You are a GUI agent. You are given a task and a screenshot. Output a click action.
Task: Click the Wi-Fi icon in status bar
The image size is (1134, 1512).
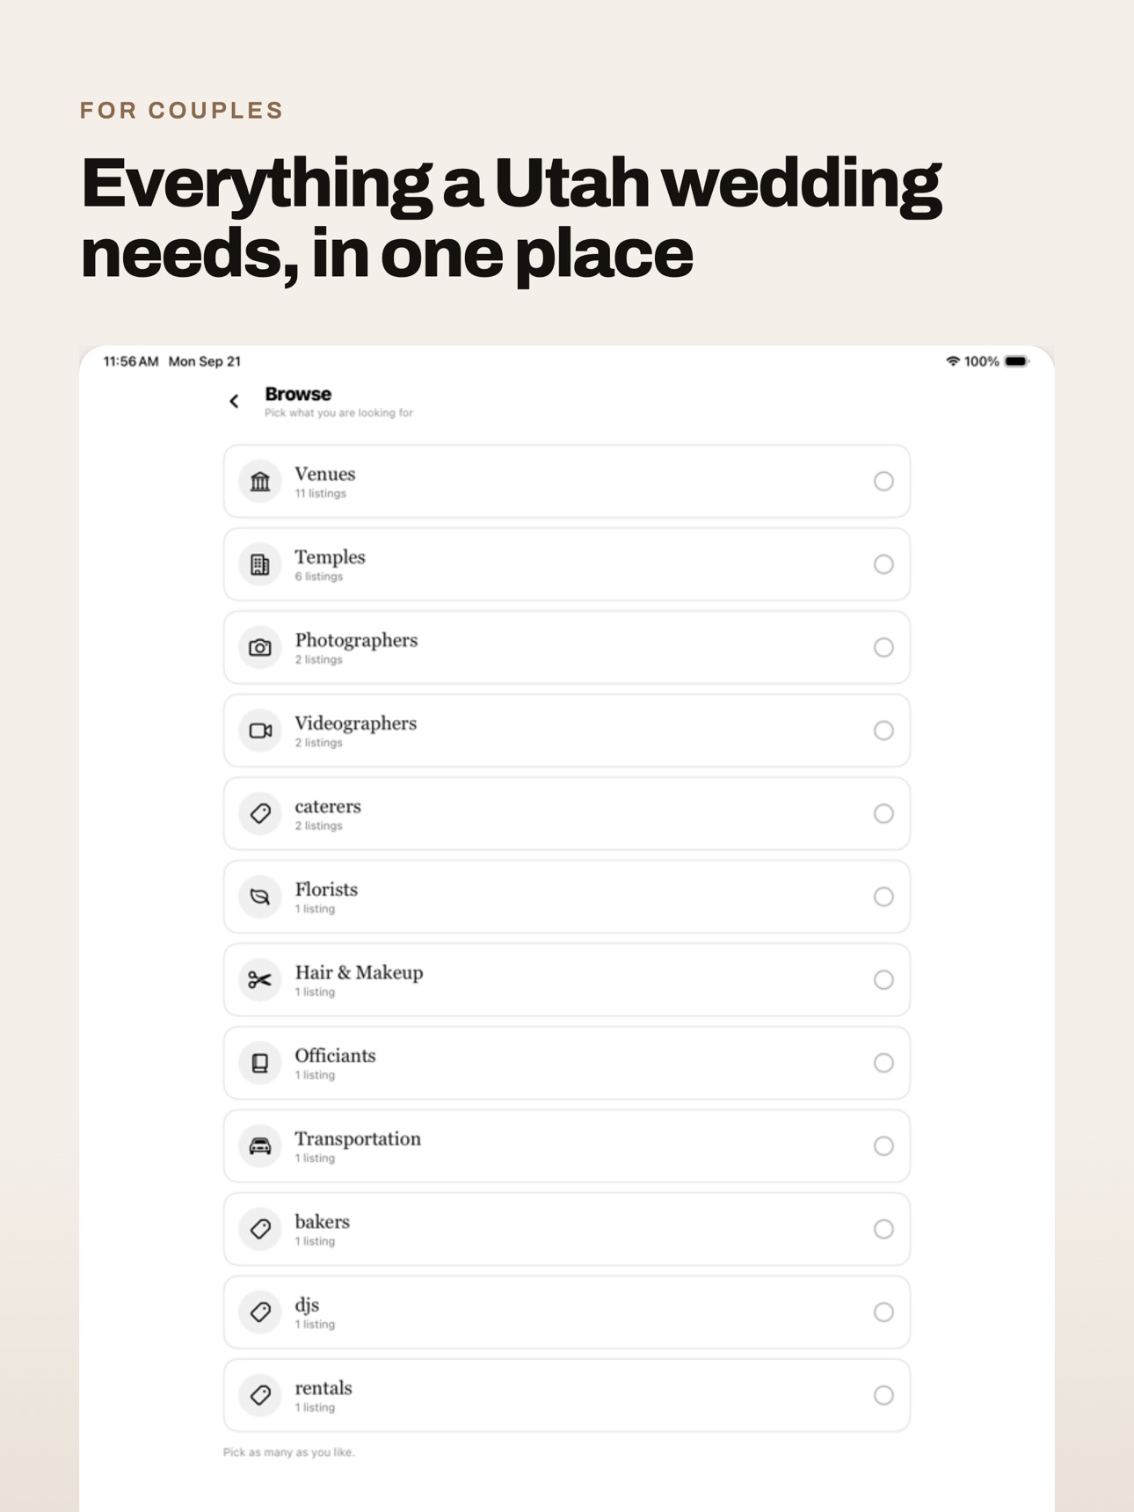(953, 361)
